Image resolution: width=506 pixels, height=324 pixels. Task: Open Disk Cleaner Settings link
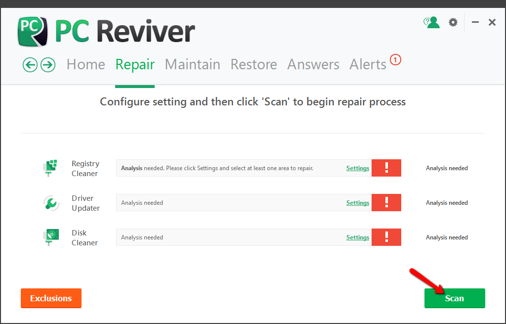358,237
